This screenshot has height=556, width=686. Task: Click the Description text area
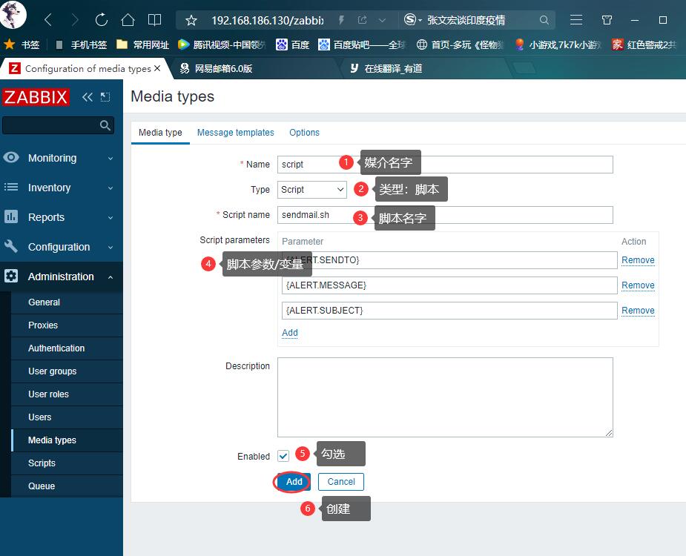coord(445,397)
